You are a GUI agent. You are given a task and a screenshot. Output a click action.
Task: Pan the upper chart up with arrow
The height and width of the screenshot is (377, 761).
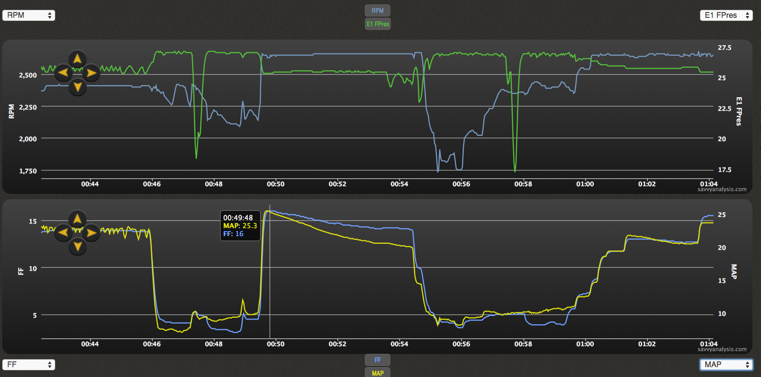coord(78,58)
